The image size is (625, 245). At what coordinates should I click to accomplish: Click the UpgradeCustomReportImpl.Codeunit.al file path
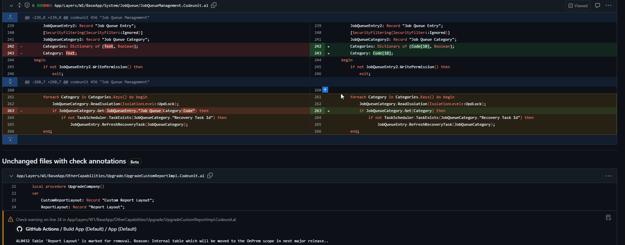click(110, 176)
